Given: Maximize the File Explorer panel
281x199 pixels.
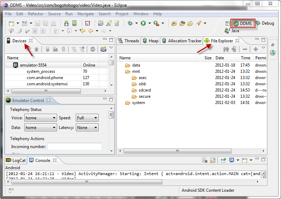Looking at the screenshot, I should point(263,40).
